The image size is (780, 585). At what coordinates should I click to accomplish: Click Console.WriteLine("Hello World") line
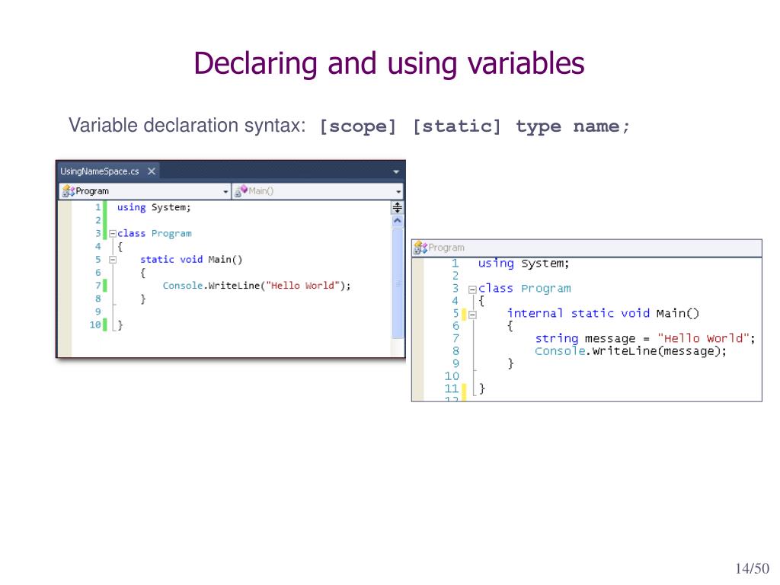257,286
